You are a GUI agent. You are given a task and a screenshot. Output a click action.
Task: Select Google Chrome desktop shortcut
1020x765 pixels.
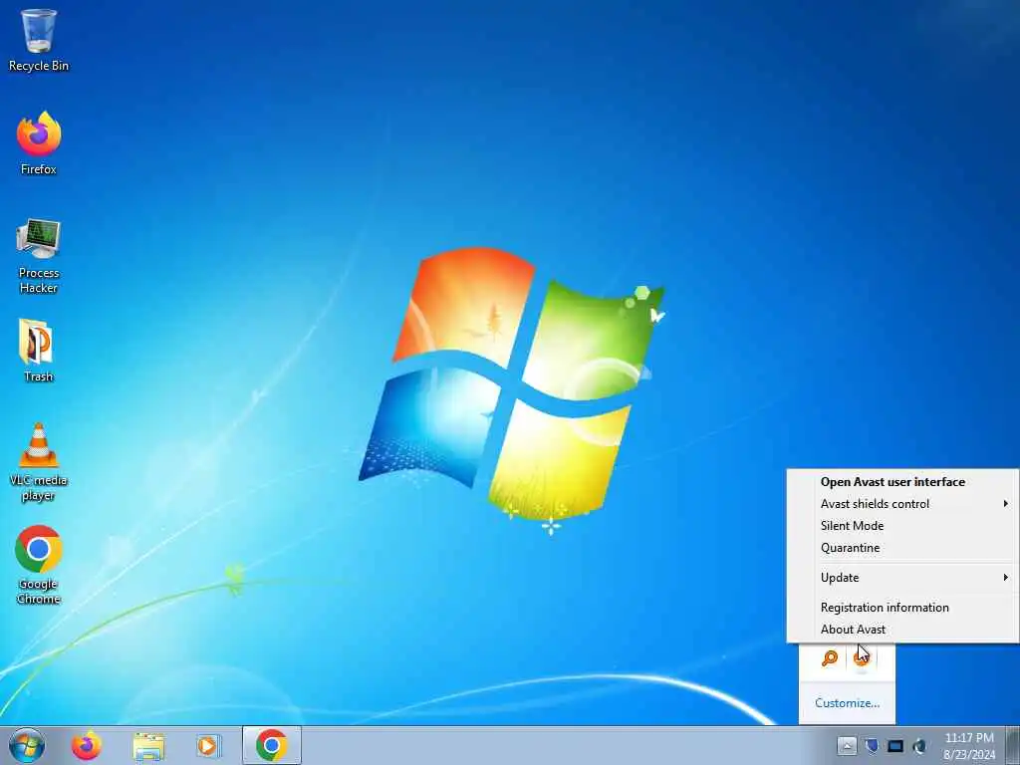pyautogui.click(x=39, y=565)
